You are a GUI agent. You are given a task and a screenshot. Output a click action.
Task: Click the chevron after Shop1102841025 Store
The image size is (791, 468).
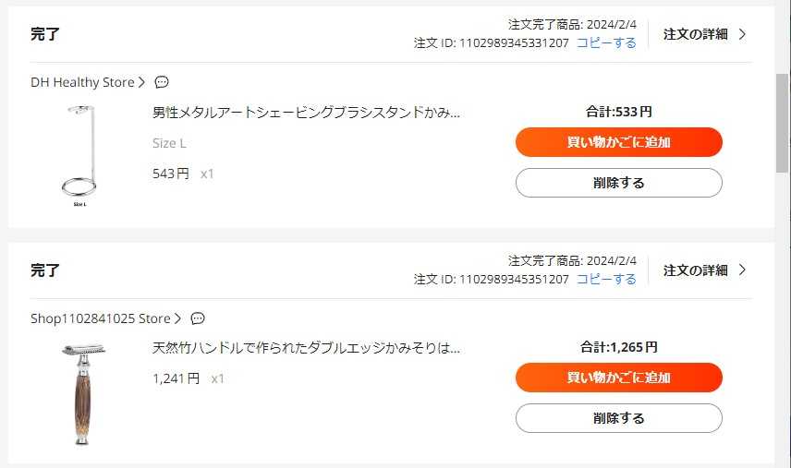click(177, 318)
